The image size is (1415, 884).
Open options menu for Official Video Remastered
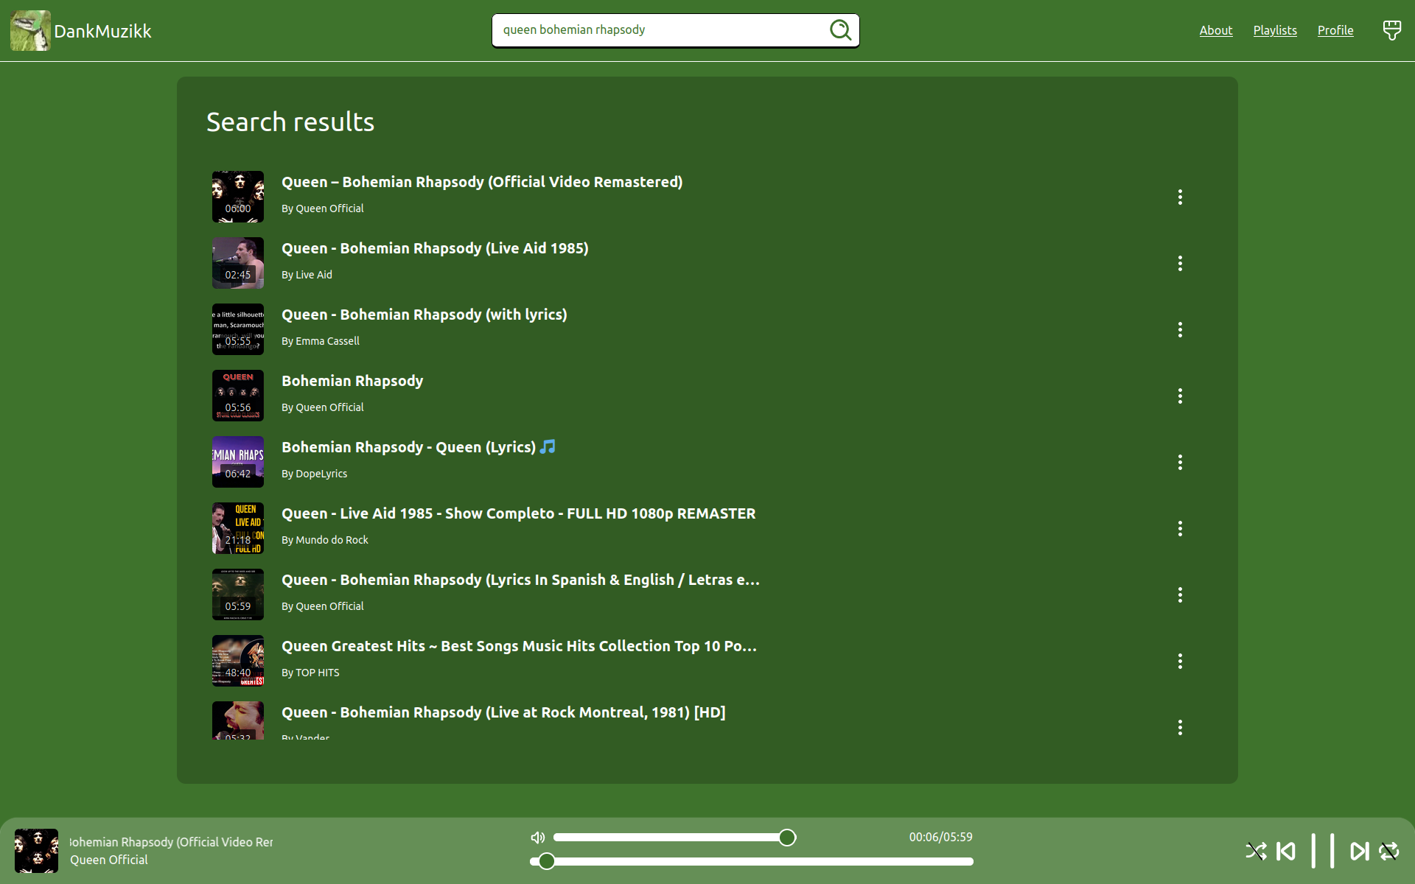tap(1180, 197)
